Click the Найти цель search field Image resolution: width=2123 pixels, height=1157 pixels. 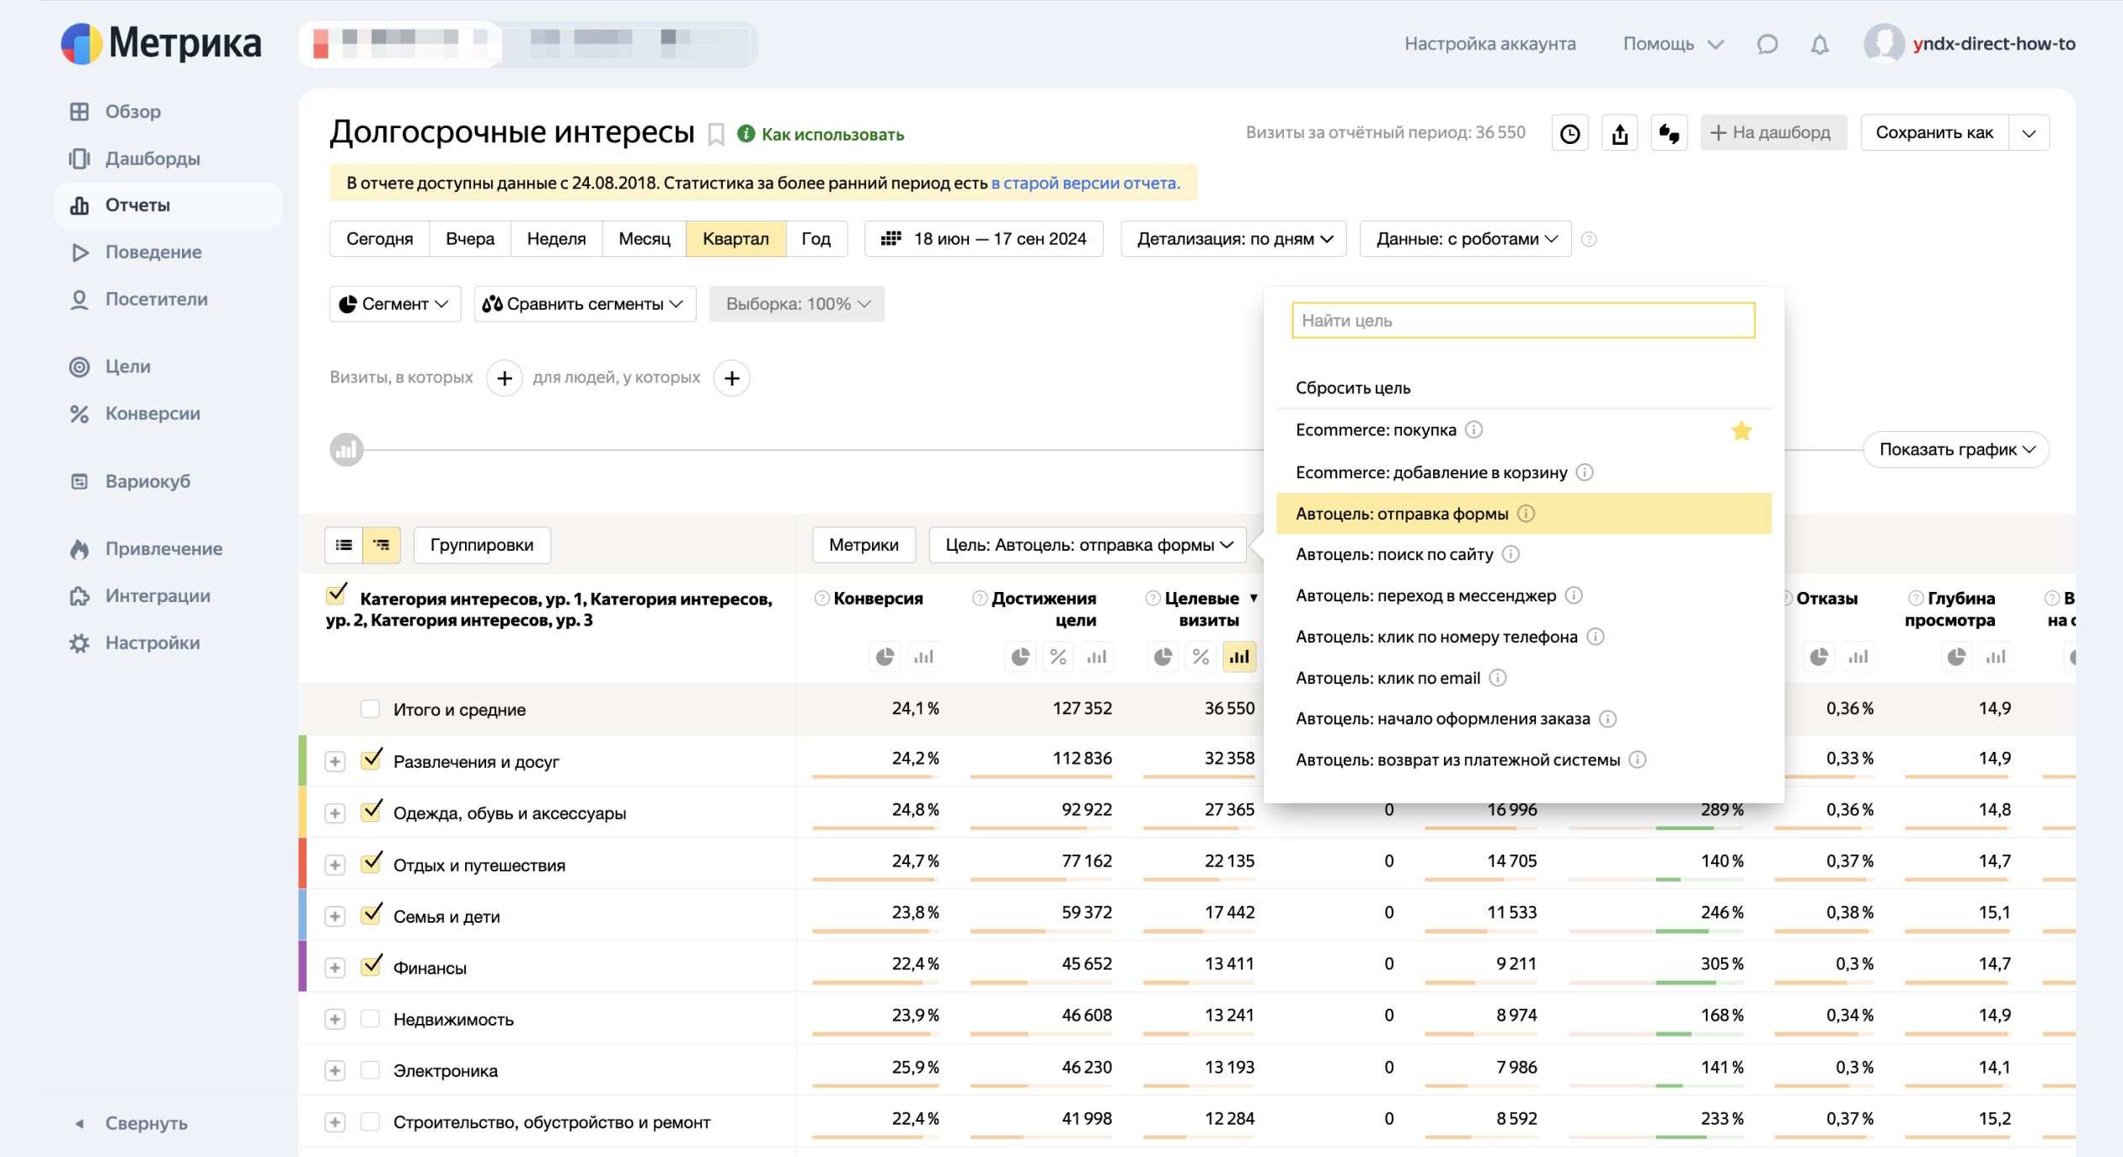1523,320
